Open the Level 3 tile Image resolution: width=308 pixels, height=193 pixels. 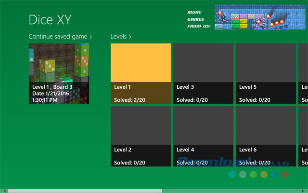(x=203, y=73)
